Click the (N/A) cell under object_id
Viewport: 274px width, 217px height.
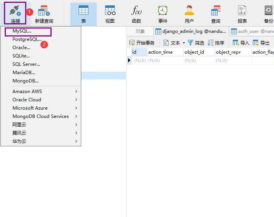199,60
